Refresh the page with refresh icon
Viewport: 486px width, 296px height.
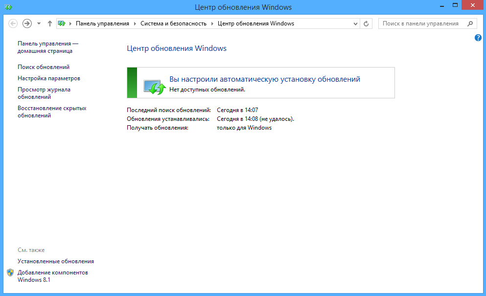pyautogui.click(x=366, y=23)
